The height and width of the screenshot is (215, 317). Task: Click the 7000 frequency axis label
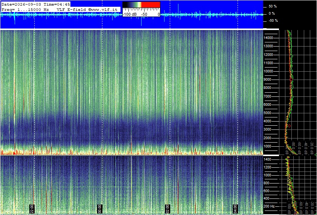[x=267, y=96]
